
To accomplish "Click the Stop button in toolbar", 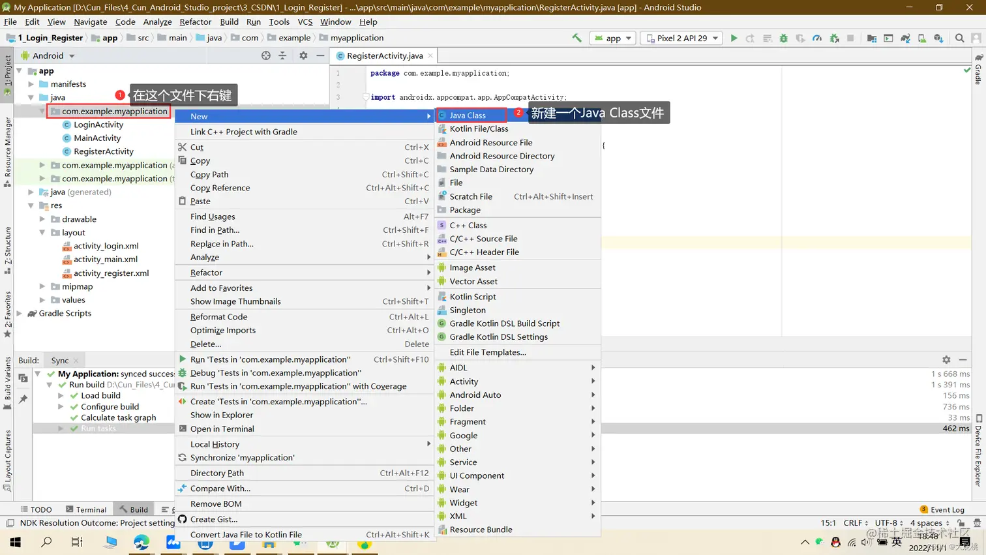I will pos(850,38).
